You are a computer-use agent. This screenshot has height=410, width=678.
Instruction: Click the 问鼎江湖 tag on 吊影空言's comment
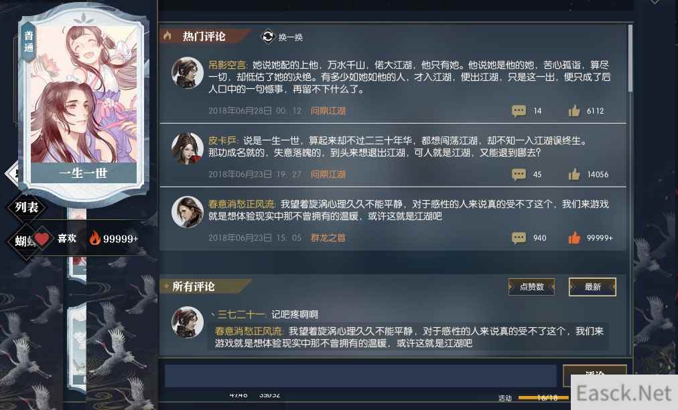click(x=328, y=111)
